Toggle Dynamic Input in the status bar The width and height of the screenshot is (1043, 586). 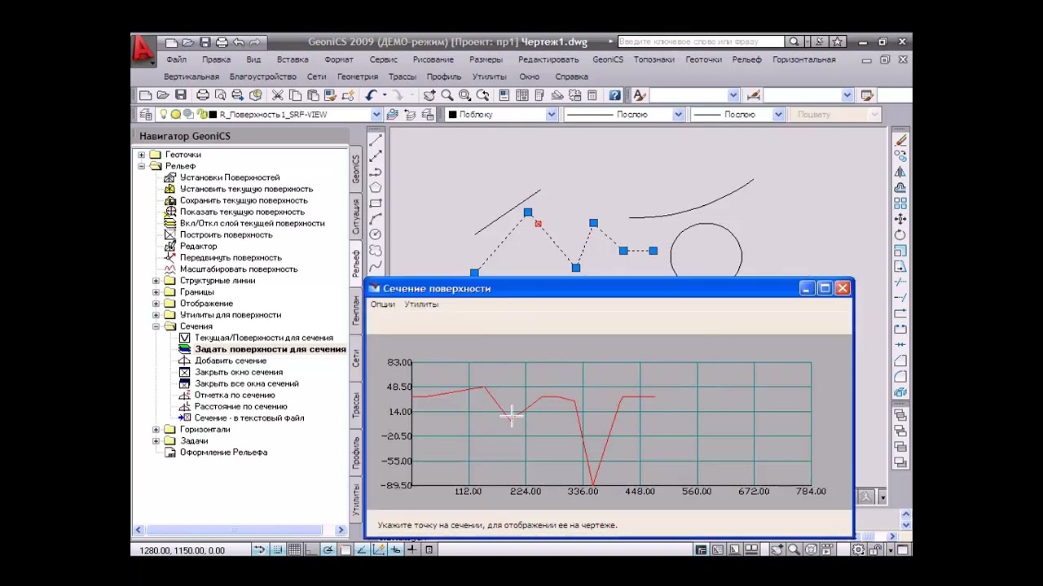pyautogui.click(x=395, y=549)
